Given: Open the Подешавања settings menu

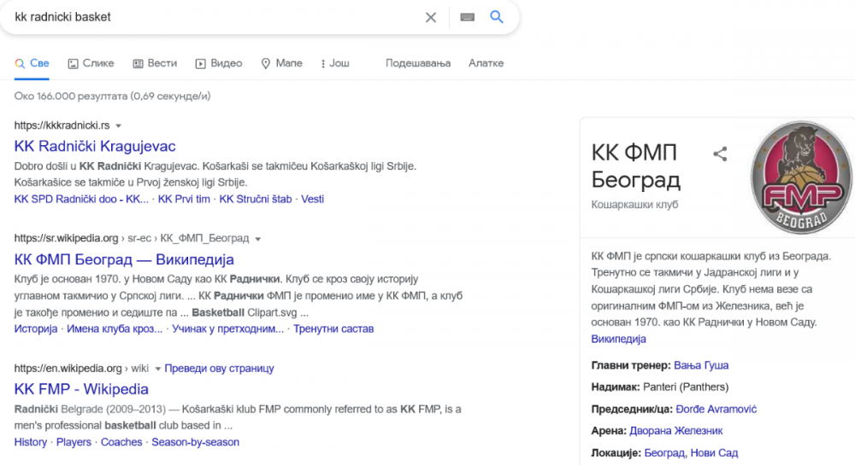Looking at the screenshot, I should pyautogui.click(x=418, y=63).
